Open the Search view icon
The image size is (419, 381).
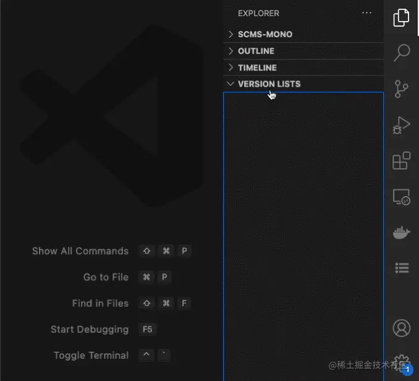click(x=402, y=53)
